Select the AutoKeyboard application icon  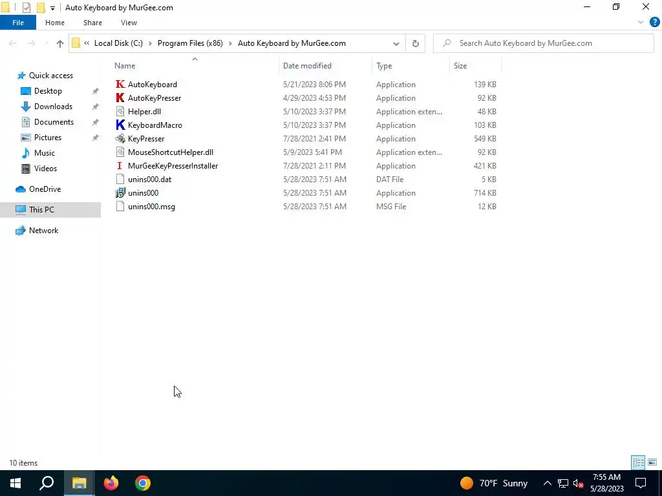pyautogui.click(x=120, y=85)
